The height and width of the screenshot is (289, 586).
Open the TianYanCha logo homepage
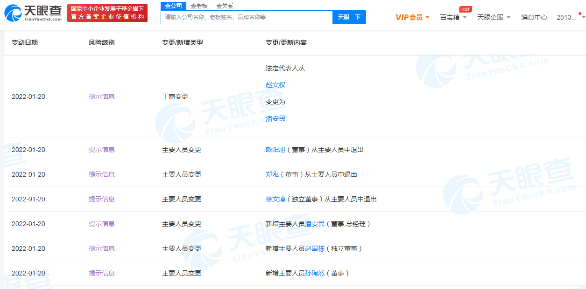click(33, 13)
